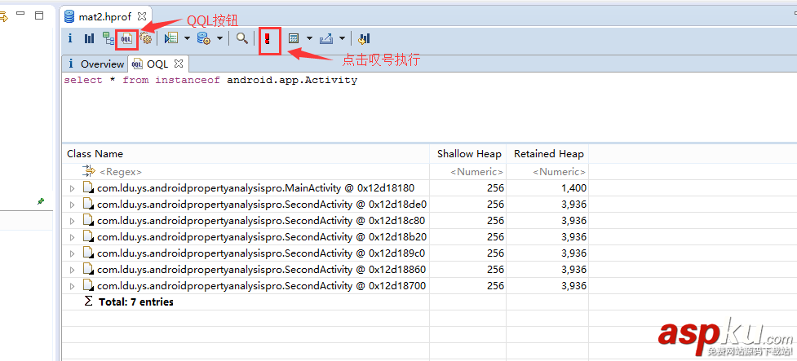
Task: Expand the SecondActivity @ 0x12d18de0 row
Action: click(x=72, y=205)
